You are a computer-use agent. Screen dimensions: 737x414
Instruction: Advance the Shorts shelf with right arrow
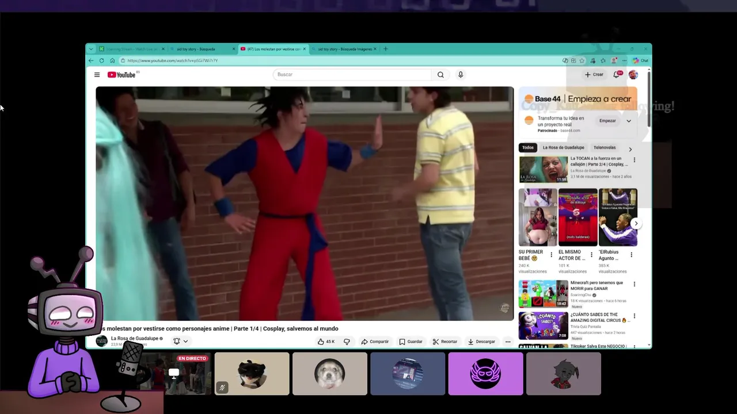pyautogui.click(x=636, y=223)
